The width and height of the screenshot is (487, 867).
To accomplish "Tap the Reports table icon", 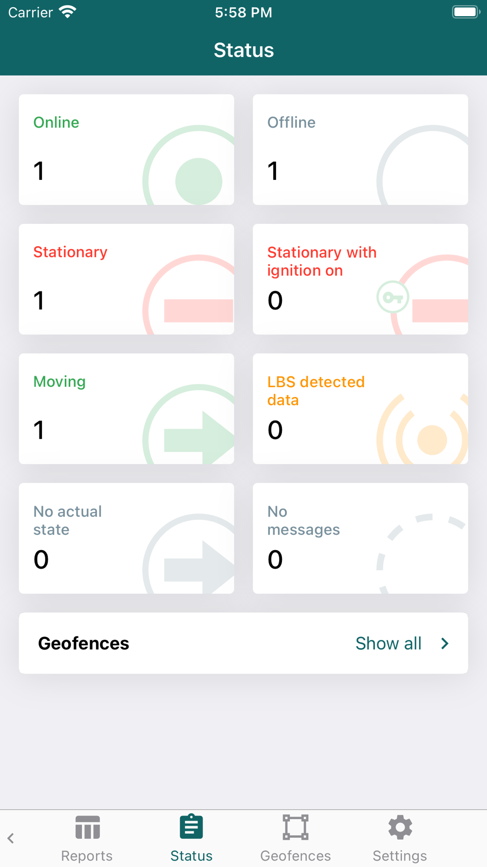I will click(88, 828).
